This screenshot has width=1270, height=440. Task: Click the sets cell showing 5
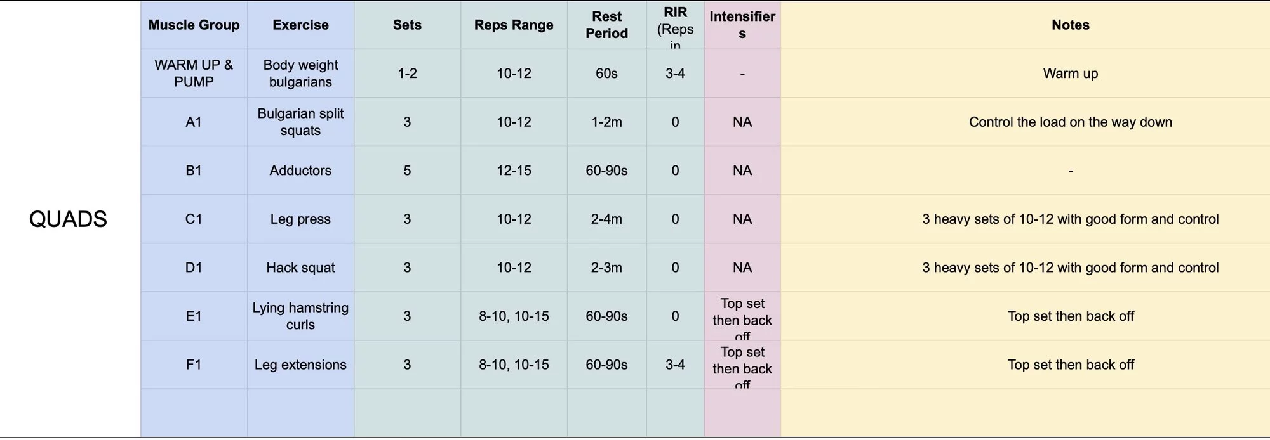[407, 171]
